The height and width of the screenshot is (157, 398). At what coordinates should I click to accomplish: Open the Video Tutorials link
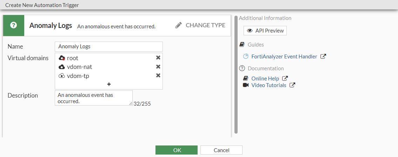(268, 85)
